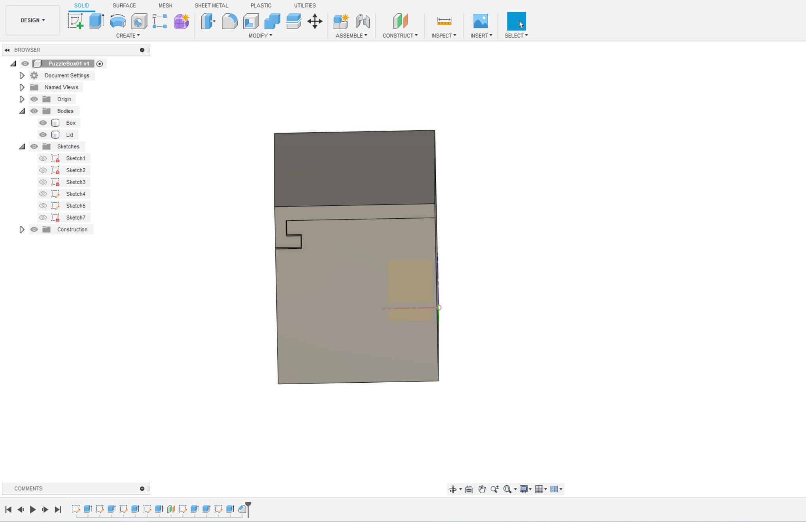Image resolution: width=806 pixels, height=522 pixels.
Task: Open the CREATE dropdown menu
Action: (x=127, y=35)
